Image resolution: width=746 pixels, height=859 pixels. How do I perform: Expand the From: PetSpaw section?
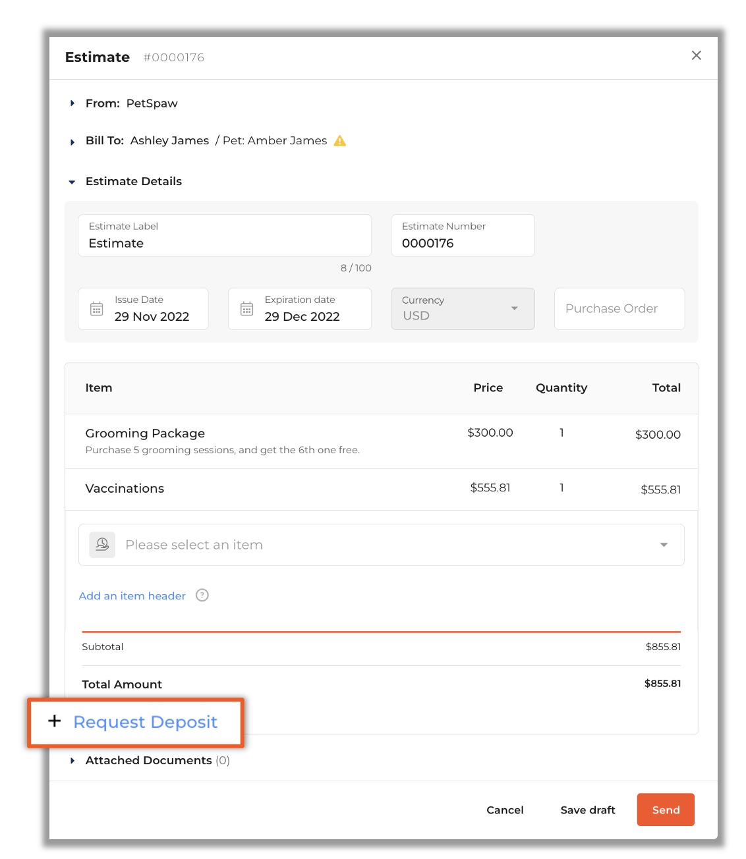point(72,103)
